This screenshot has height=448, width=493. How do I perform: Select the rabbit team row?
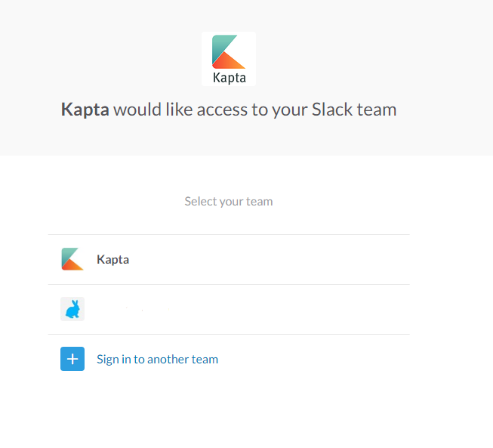[x=229, y=309]
